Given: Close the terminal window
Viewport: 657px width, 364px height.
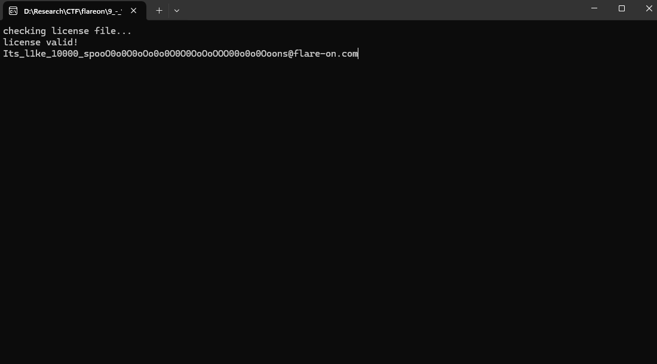Looking at the screenshot, I should point(649,8).
